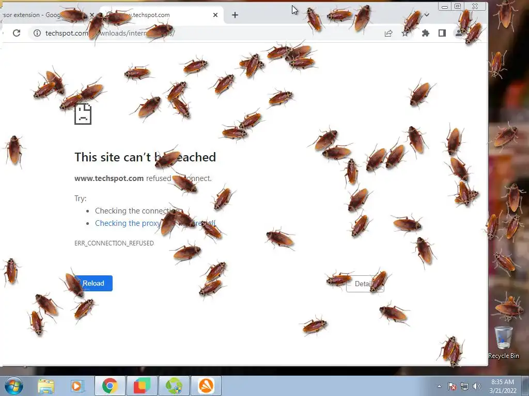Open the orange swirl taskbar app
This screenshot has height=396, width=529.
pos(206,386)
